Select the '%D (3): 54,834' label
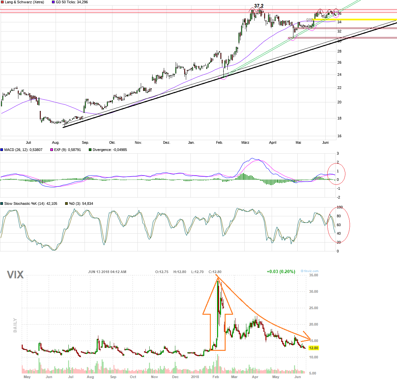Screen dimensions: 397x385 pyautogui.click(x=81, y=203)
